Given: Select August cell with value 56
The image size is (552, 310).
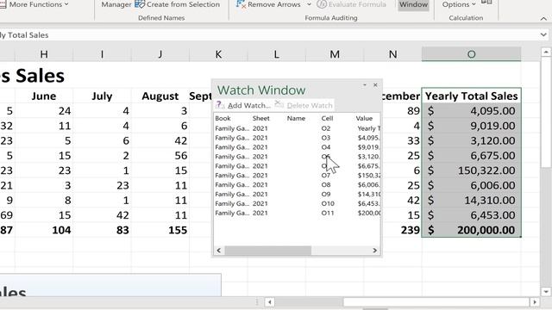Looking at the screenshot, I should (160, 156).
